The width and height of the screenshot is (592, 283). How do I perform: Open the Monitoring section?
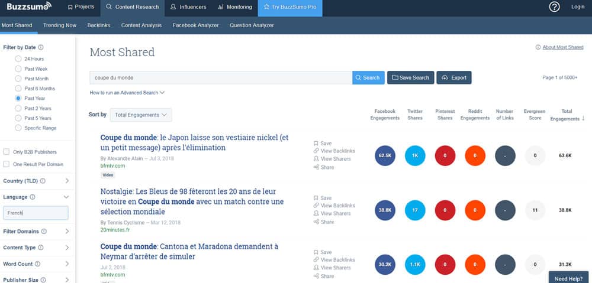tap(234, 6)
